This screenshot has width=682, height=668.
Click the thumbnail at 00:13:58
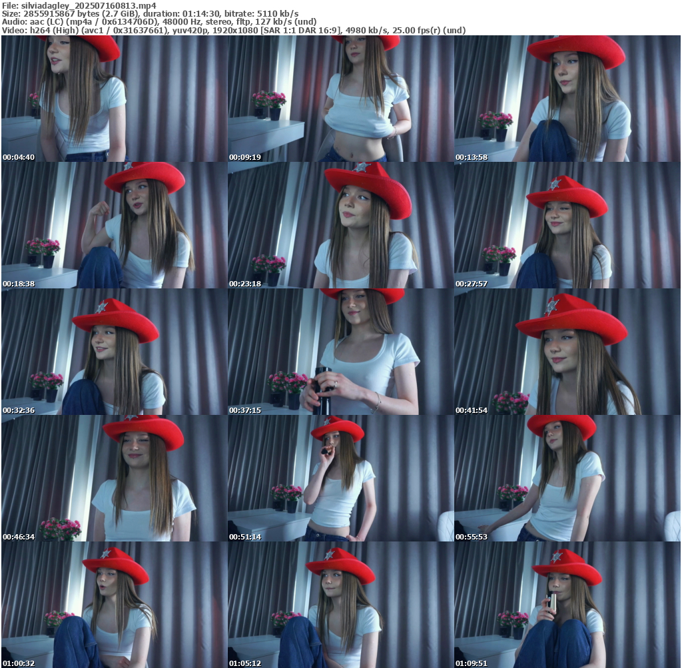tap(567, 99)
